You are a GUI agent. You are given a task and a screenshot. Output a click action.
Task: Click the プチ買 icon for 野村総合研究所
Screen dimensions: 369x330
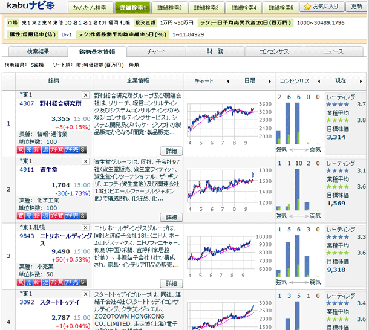[x=56, y=150]
